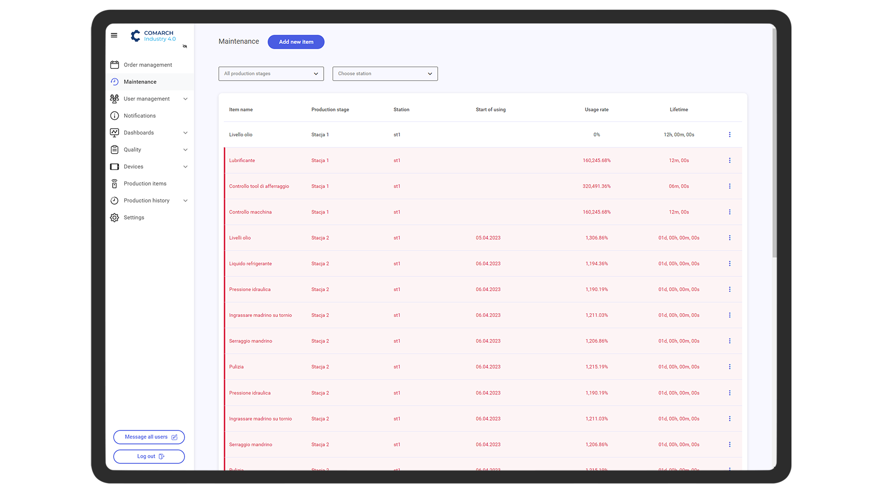Image resolution: width=883 pixels, height=496 pixels.
Task: Click the small pin icon below the logo
Action: coord(185,46)
